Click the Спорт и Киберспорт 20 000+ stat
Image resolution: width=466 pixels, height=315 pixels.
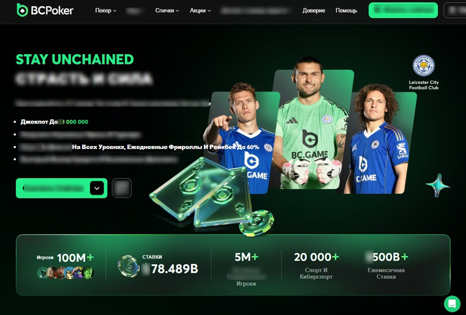(316, 265)
